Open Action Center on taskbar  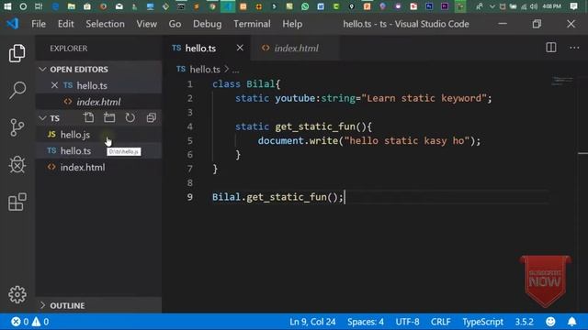573,6
